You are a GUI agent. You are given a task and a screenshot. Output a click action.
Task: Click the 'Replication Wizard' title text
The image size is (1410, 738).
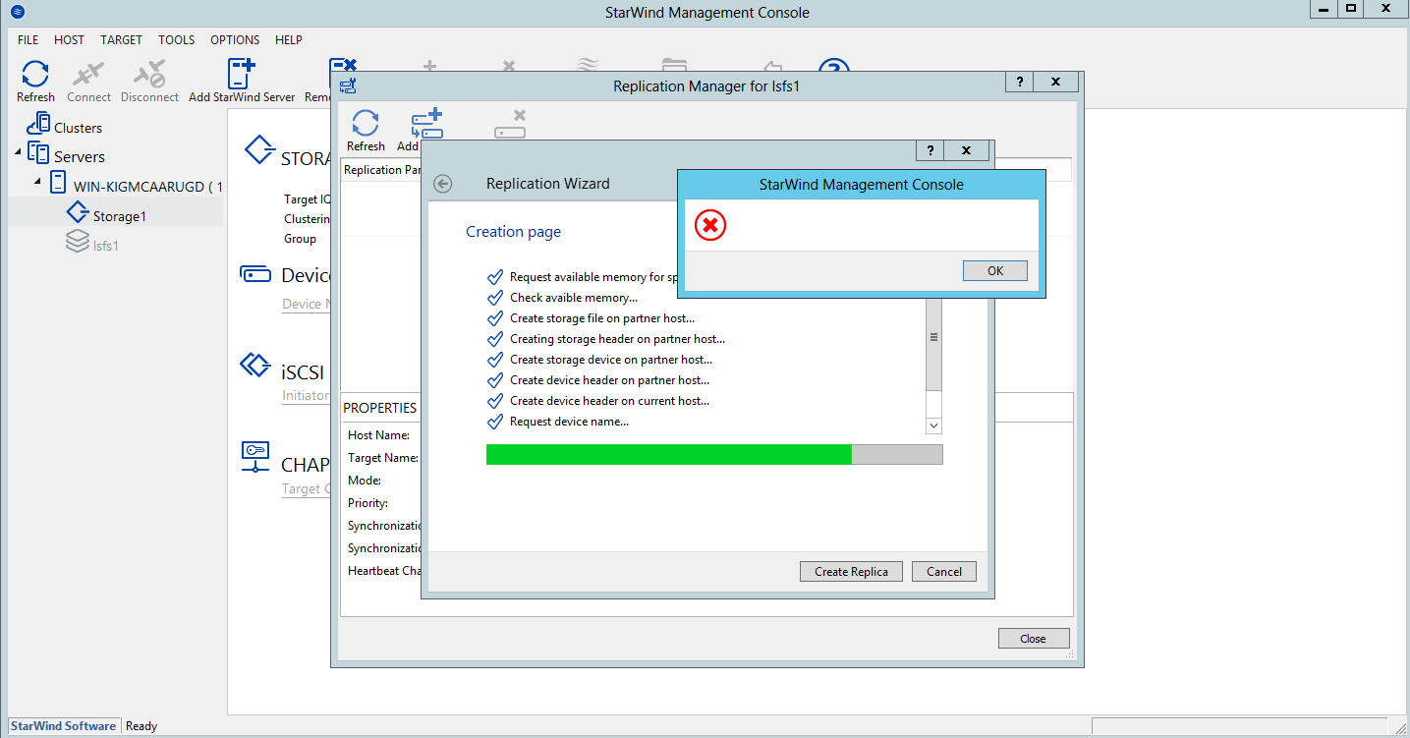(x=548, y=184)
